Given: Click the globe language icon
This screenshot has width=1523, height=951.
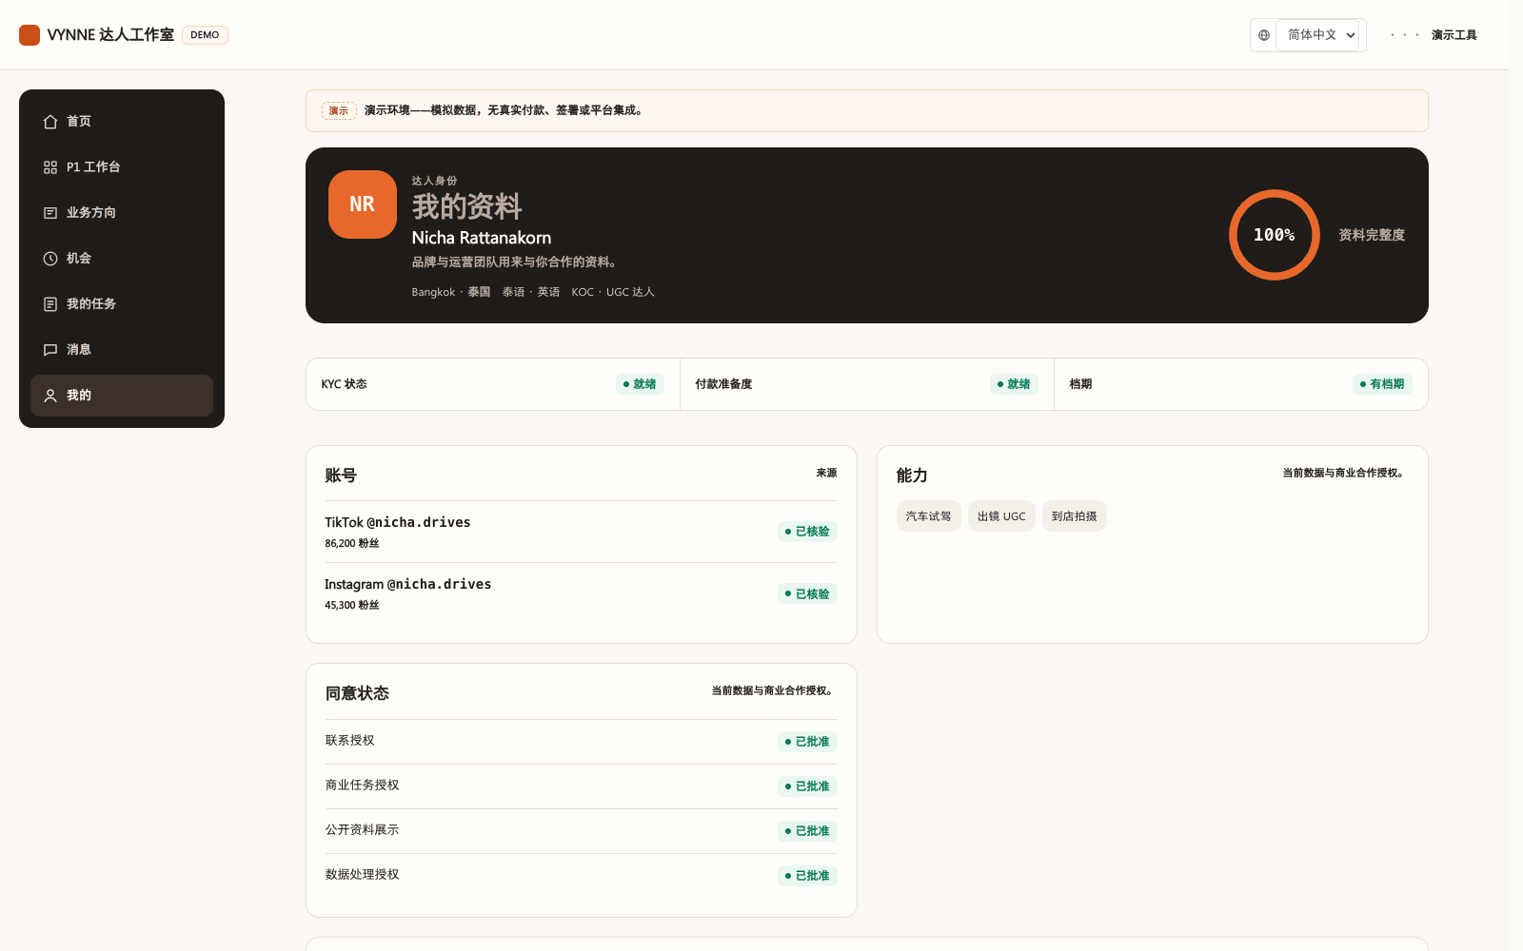Looking at the screenshot, I should [1264, 35].
